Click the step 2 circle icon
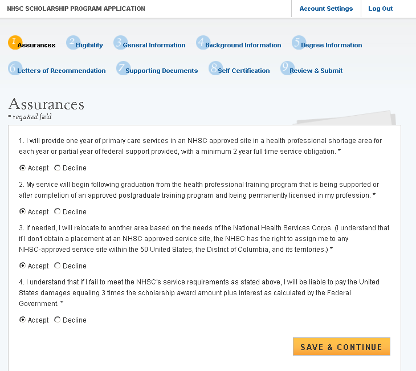 (72, 42)
